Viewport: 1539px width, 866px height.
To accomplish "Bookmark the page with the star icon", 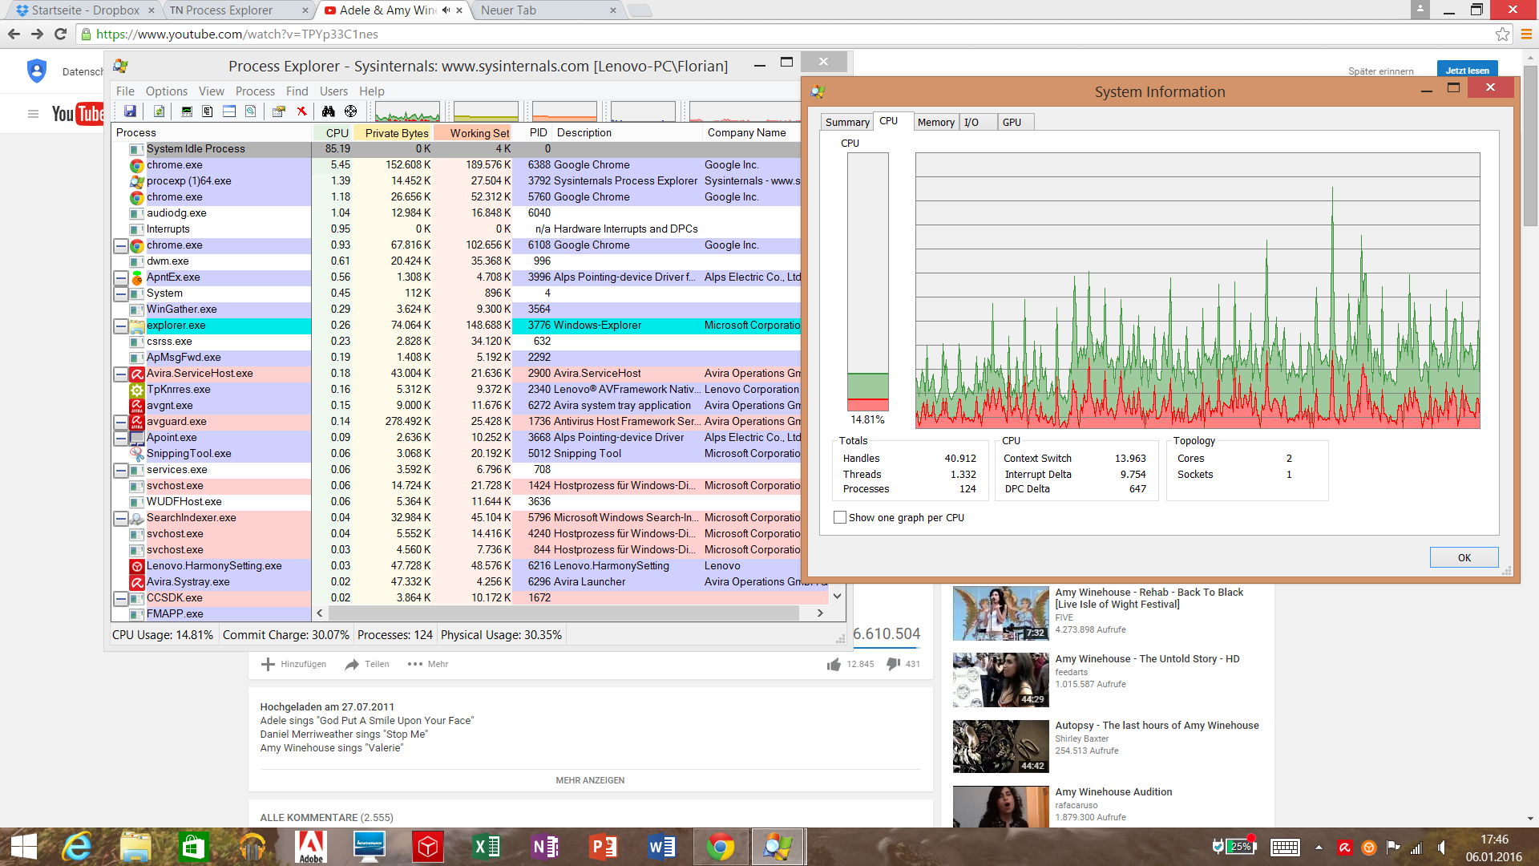I will (x=1503, y=34).
